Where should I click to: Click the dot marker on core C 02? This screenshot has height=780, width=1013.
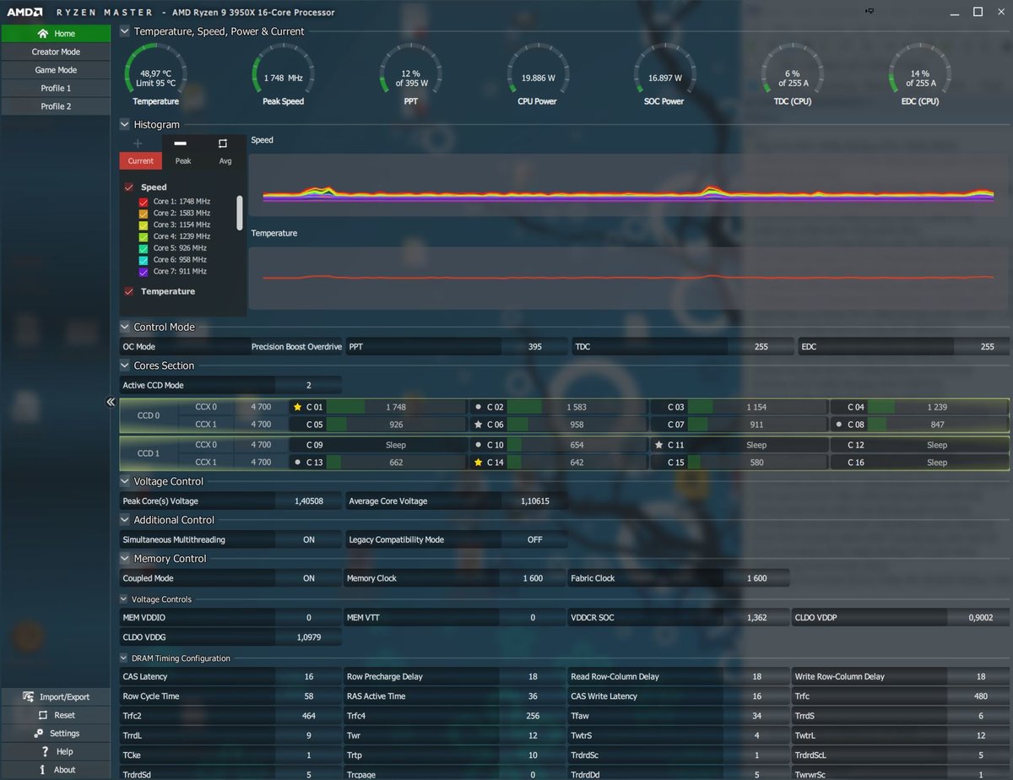[x=478, y=407]
